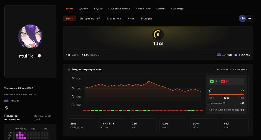Click the level 7 badge on Elo bar
This screenshot has width=261, height=140.
click(242, 91)
